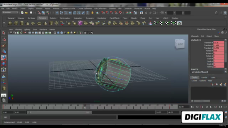Click the playback range slider bar
This screenshot has height=128, width=228.
coord(59,112)
